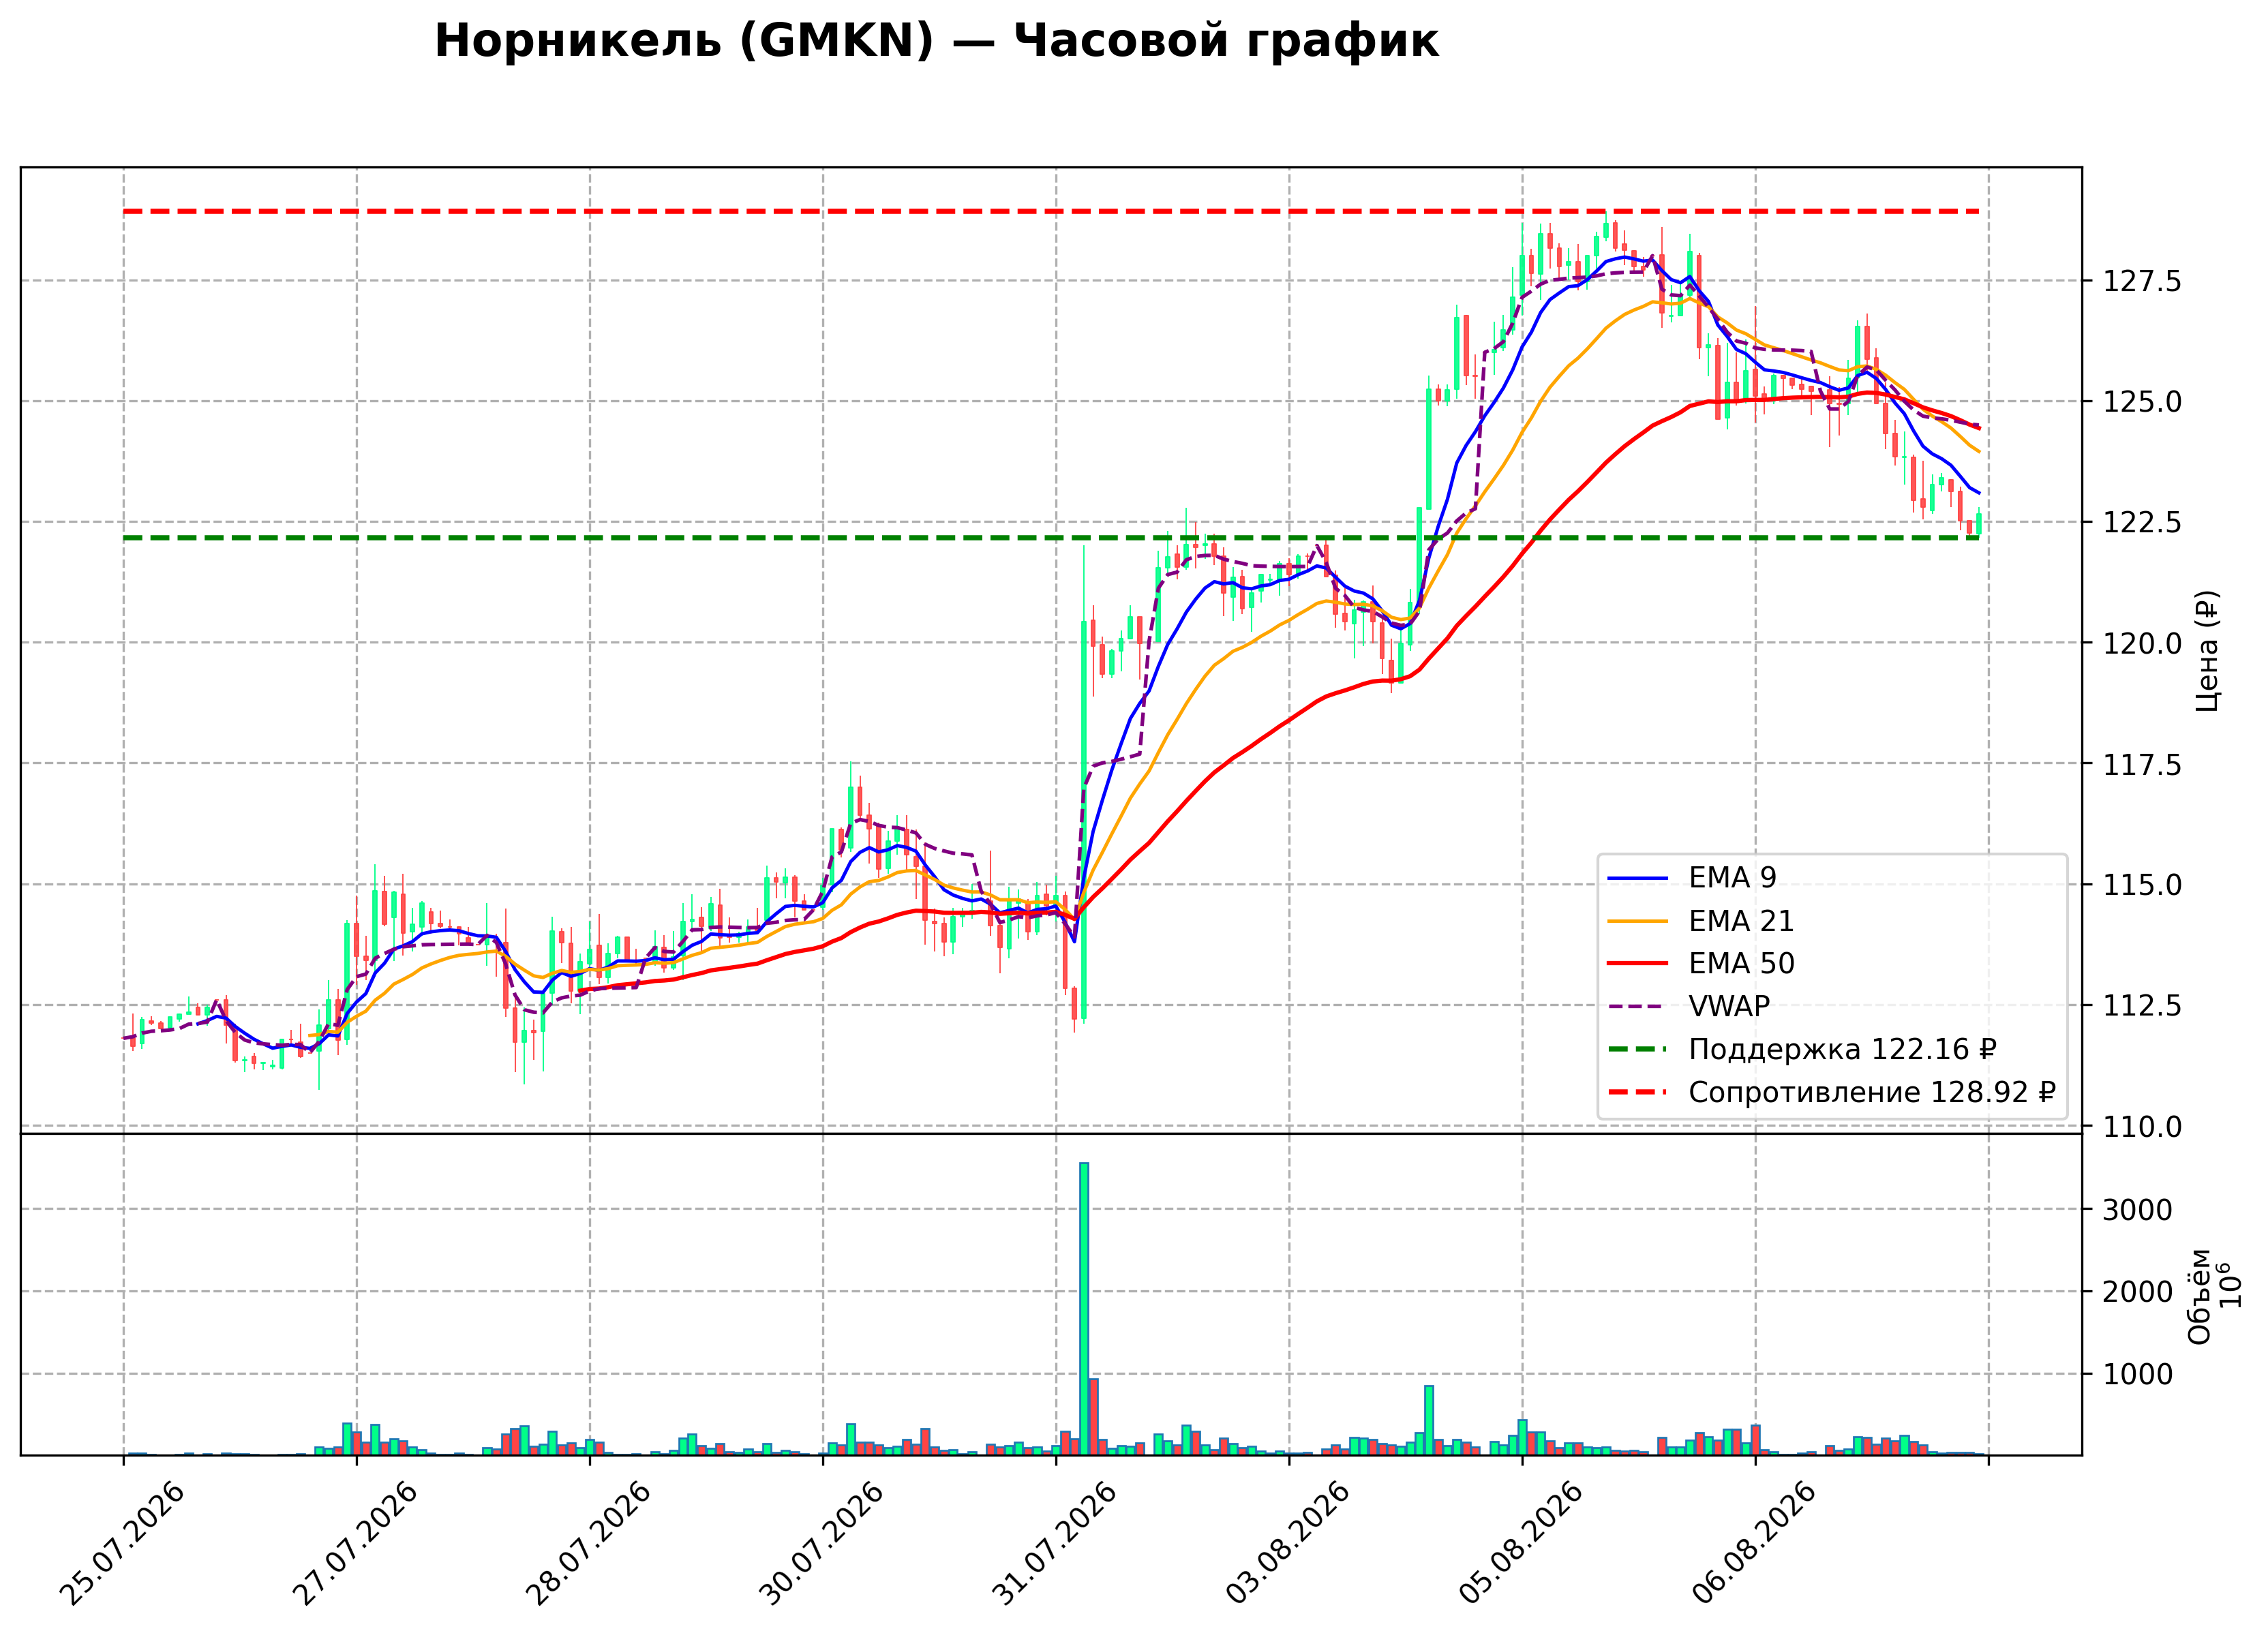Select the EMA 50 legend entry
Viewport: 2268px width, 1631px height.
pos(1700,963)
